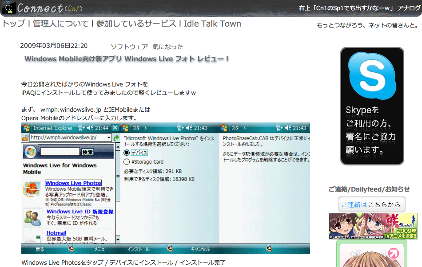Screen dimensions: 422x267
Task: Click the scroll down arrow in browser
Action: (x=118, y=239)
